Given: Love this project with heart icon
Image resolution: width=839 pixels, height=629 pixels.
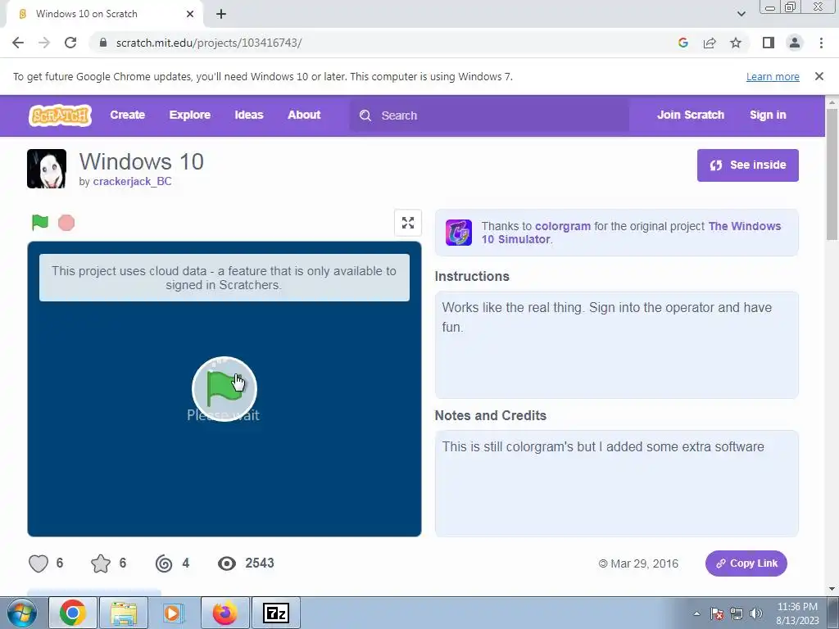Looking at the screenshot, I should (x=39, y=563).
